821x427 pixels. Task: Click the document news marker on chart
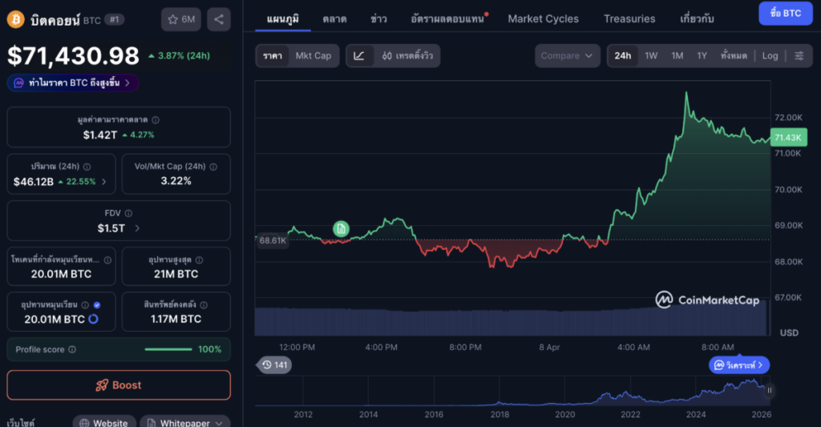point(341,229)
